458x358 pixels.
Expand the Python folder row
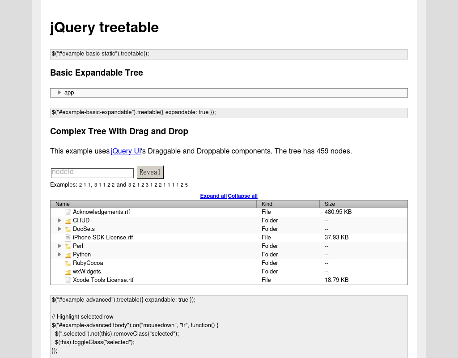(59, 254)
